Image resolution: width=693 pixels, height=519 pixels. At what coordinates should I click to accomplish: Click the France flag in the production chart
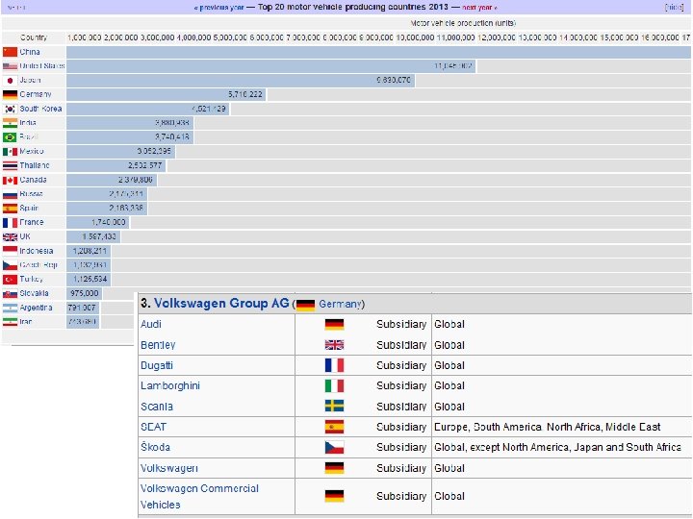click(x=10, y=222)
